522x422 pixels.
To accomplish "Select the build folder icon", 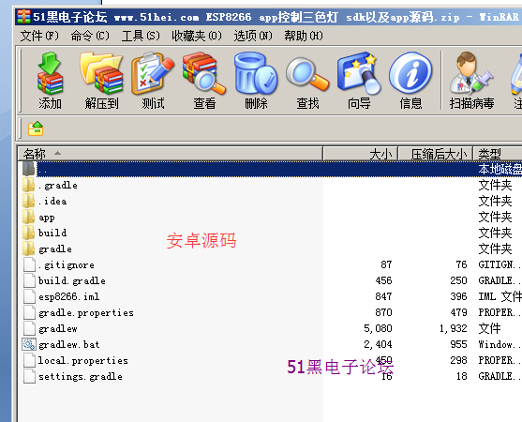I will click(29, 233).
